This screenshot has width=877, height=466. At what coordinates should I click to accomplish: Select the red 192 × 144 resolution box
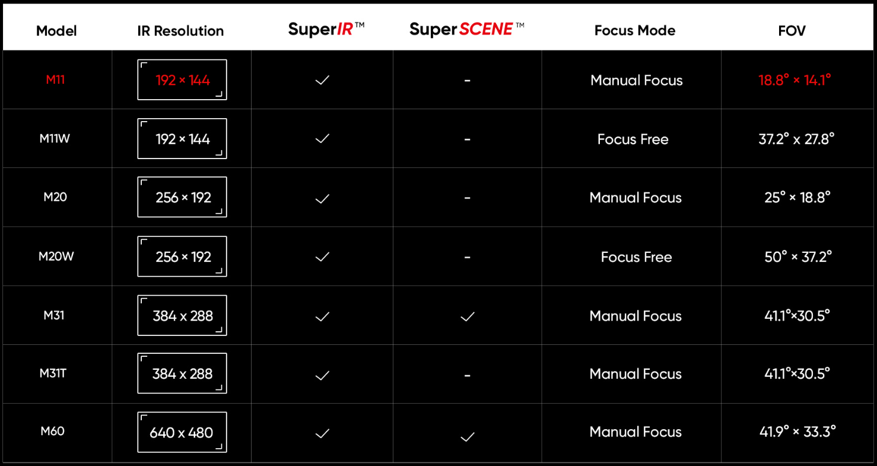182,80
